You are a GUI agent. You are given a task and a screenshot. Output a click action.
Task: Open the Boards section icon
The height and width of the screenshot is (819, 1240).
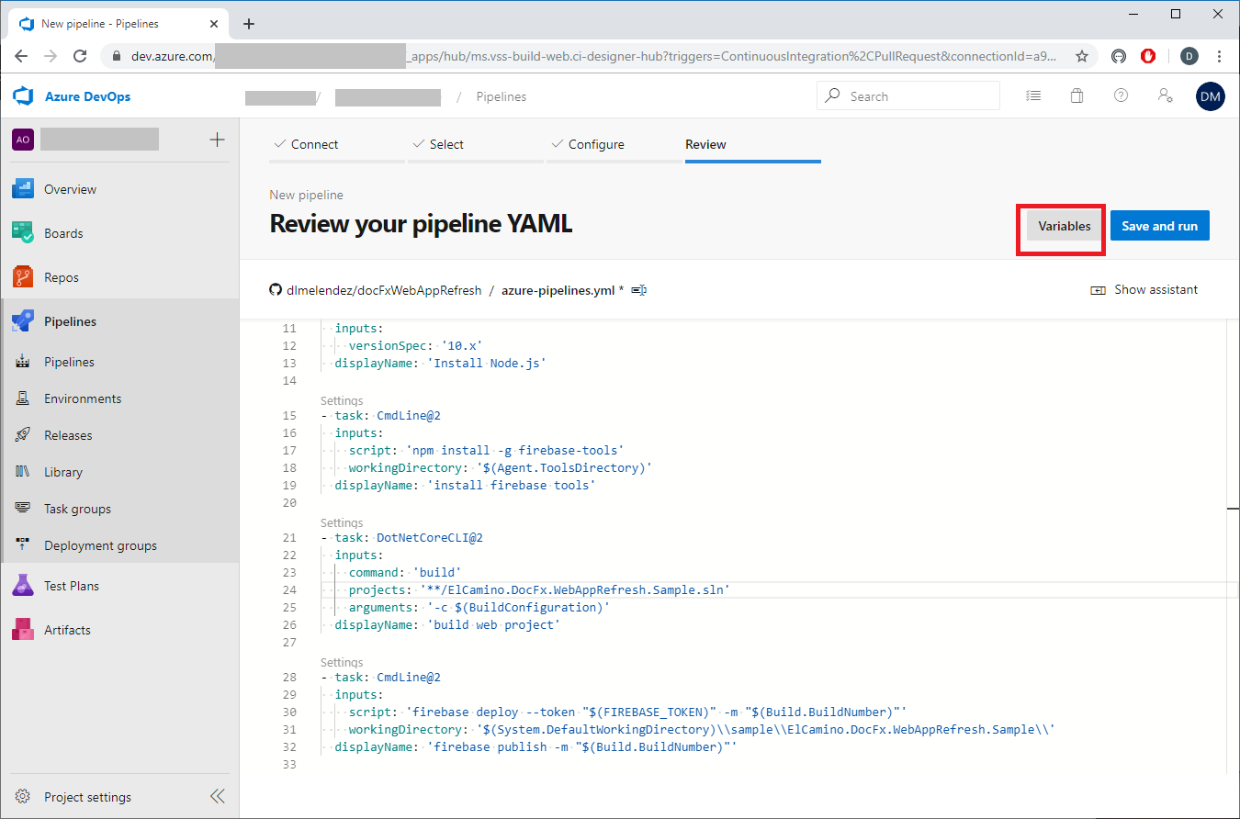pos(23,233)
